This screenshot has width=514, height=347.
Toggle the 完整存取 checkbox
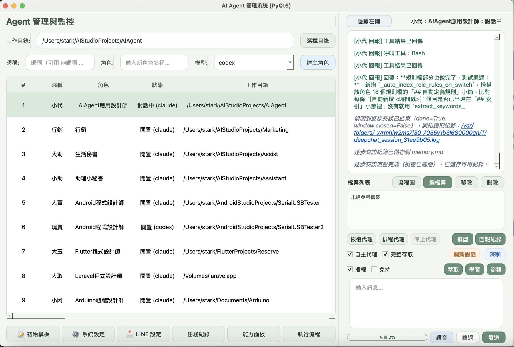[x=385, y=254]
